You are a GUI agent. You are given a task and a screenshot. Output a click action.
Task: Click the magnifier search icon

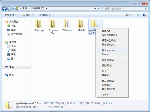(146, 9)
